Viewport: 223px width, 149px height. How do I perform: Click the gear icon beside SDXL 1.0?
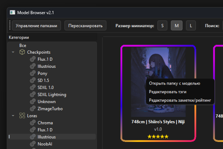tap(33, 88)
